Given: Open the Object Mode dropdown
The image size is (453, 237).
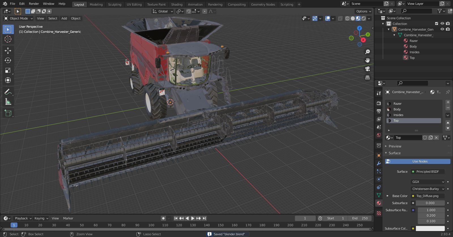Looking at the screenshot, I should pyautogui.click(x=18, y=18).
